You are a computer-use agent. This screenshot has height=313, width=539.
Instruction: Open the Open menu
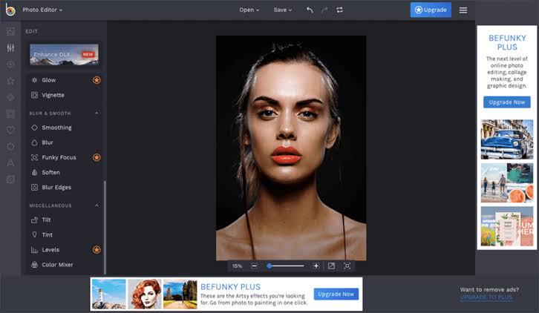tap(249, 10)
